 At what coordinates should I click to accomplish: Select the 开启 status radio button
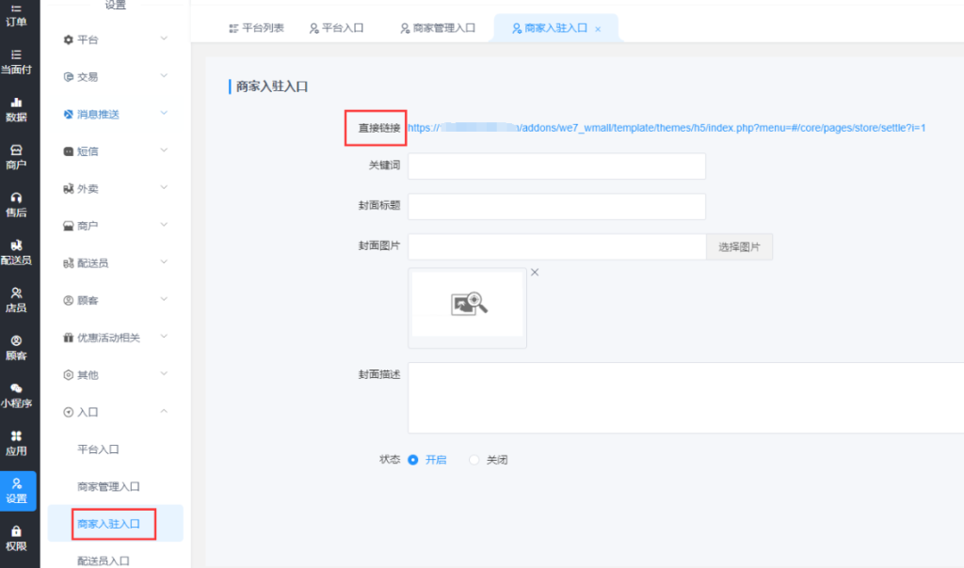pyautogui.click(x=413, y=460)
